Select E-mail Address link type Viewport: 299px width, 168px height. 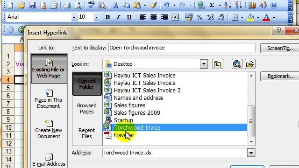point(49,160)
